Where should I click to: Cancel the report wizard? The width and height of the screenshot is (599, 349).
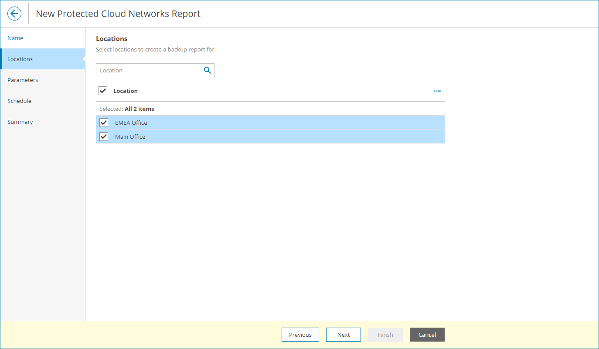tap(427, 335)
